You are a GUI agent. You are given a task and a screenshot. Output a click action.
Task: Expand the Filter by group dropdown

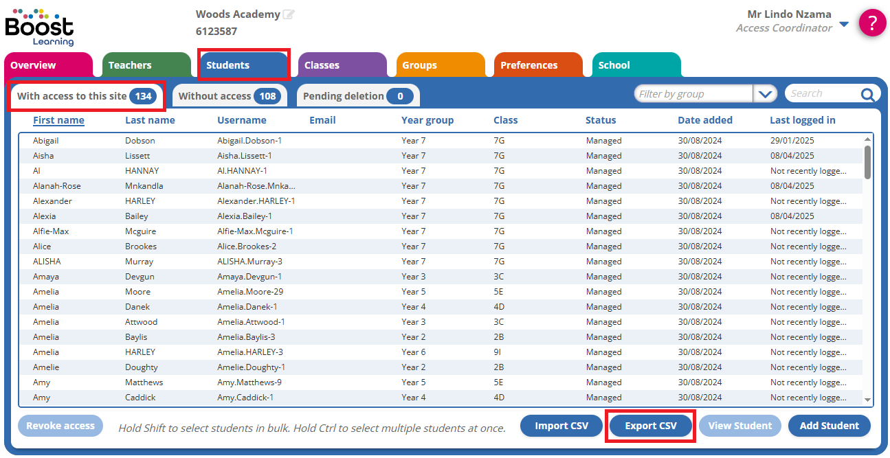[765, 94]
